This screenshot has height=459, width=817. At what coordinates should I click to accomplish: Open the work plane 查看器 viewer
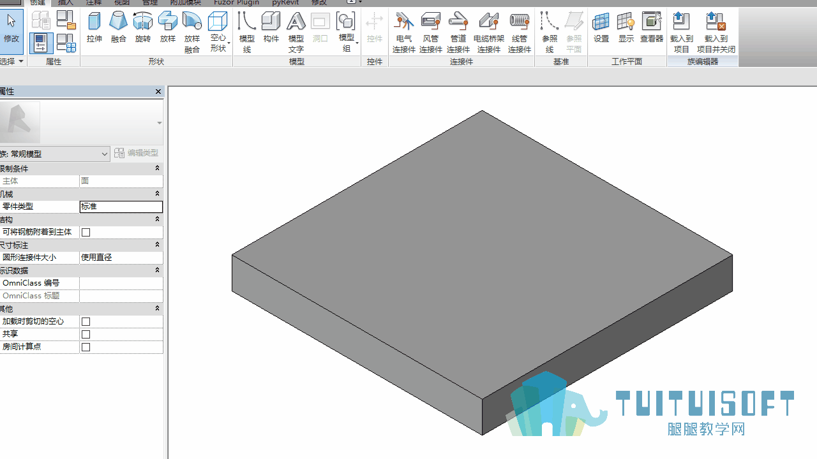(652, 27)
